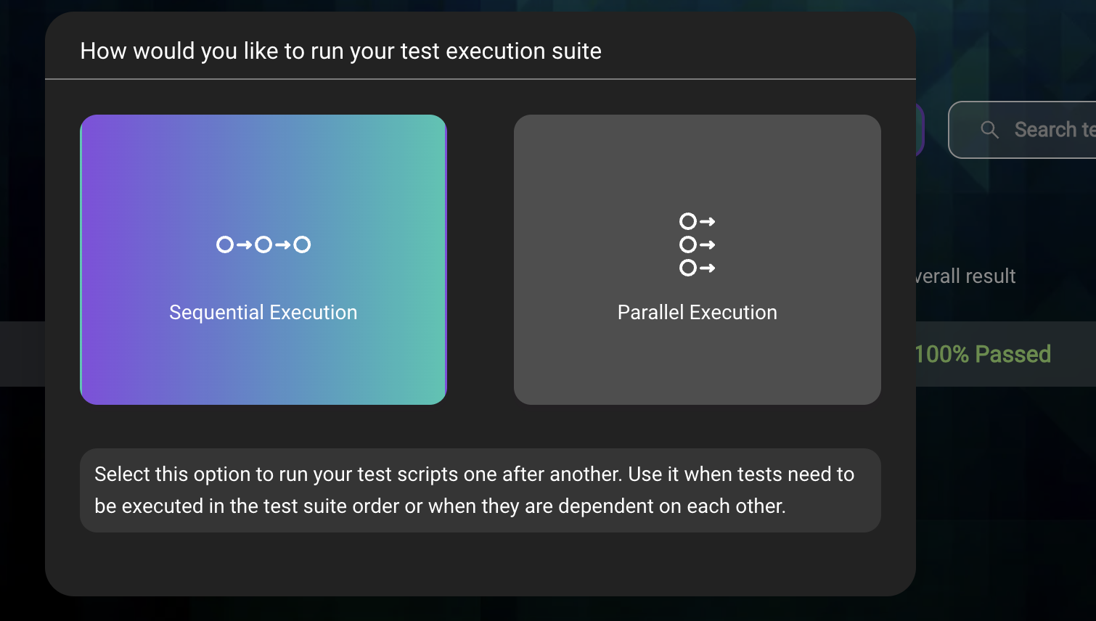Click the bottom circle-arrow of the parallel icon

pos(697,268)
